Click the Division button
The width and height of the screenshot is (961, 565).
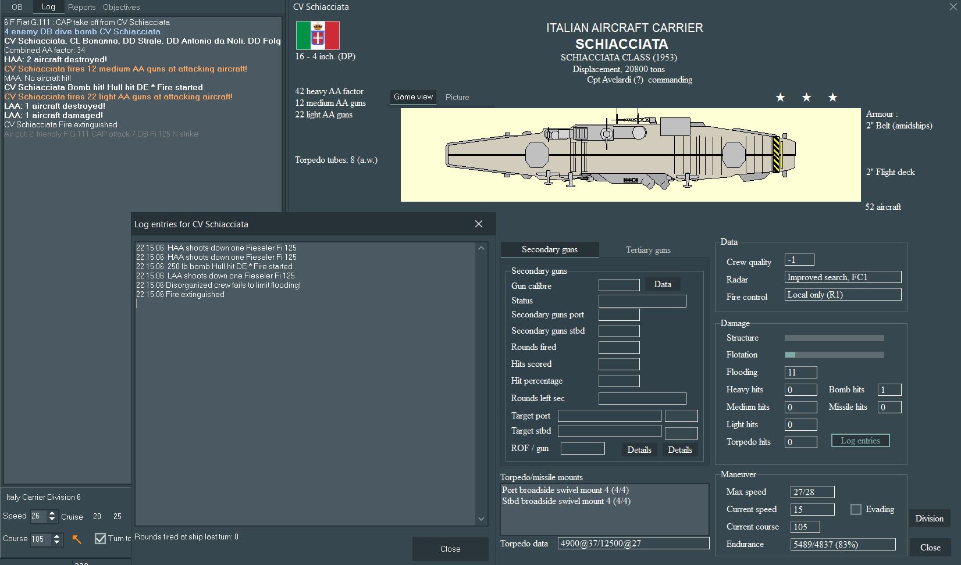pyautogui.click(x=930, y=518)
